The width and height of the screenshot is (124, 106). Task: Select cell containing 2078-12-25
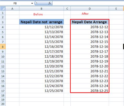coord(90,91)
